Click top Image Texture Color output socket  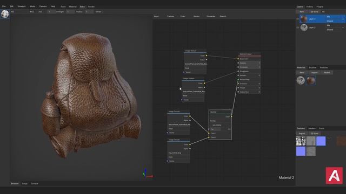coord(207,56)
